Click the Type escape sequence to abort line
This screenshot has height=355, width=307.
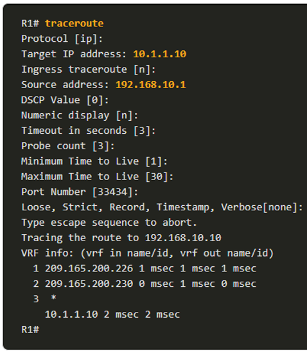click(x=109, y=223)
